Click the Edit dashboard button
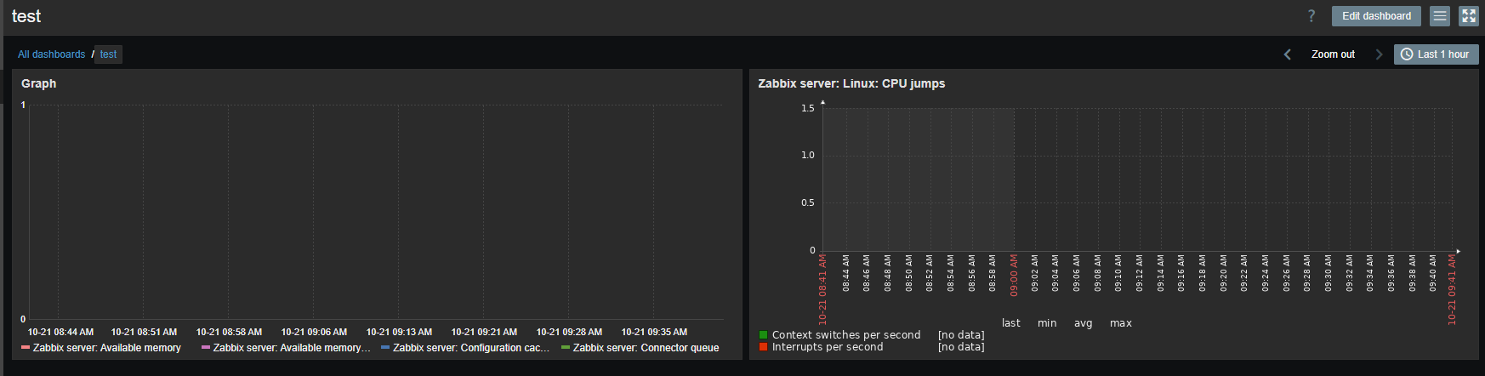The height and width of the screenshot is (376, 1485). pyautogui.click(x=1376, y=16)
